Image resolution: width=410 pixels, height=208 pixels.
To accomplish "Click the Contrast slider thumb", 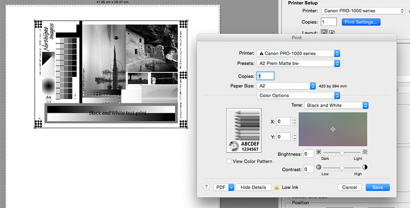I will [x=342, y=168].
